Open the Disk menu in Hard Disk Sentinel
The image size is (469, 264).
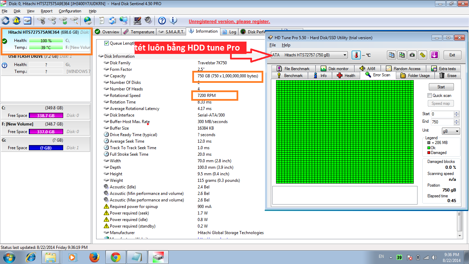(x=17, y=11)
